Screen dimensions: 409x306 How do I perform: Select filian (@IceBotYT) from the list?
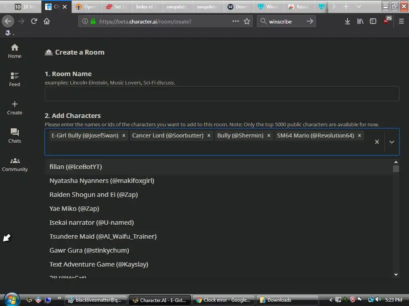click(218, 167)
